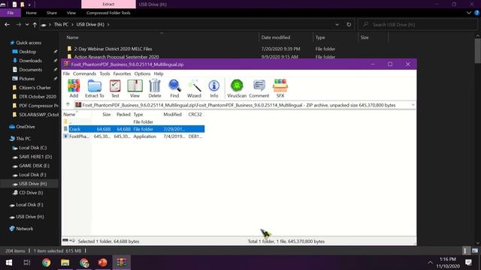The image size is (481, 270).
Task: Go up a folder in Explorer
Action: (35, 25)
